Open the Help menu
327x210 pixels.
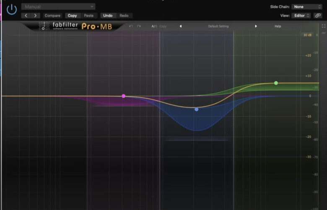point(278,26)
